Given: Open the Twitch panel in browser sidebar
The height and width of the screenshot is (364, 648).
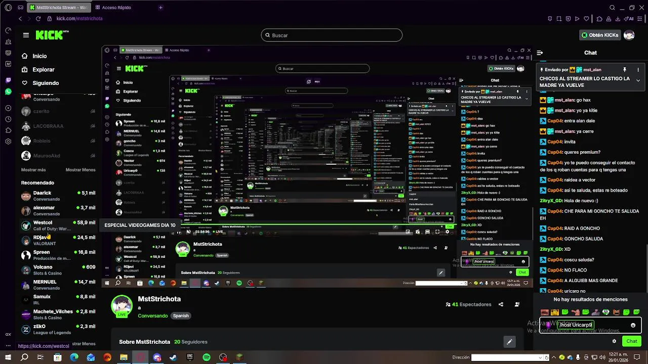Looking at the screenshot, I should [x=8, y=80].
